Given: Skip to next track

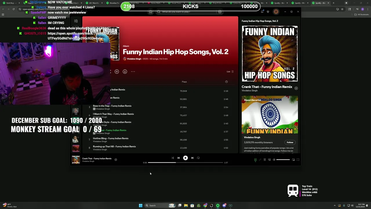Looking at the screenshot, I should 192,158.
